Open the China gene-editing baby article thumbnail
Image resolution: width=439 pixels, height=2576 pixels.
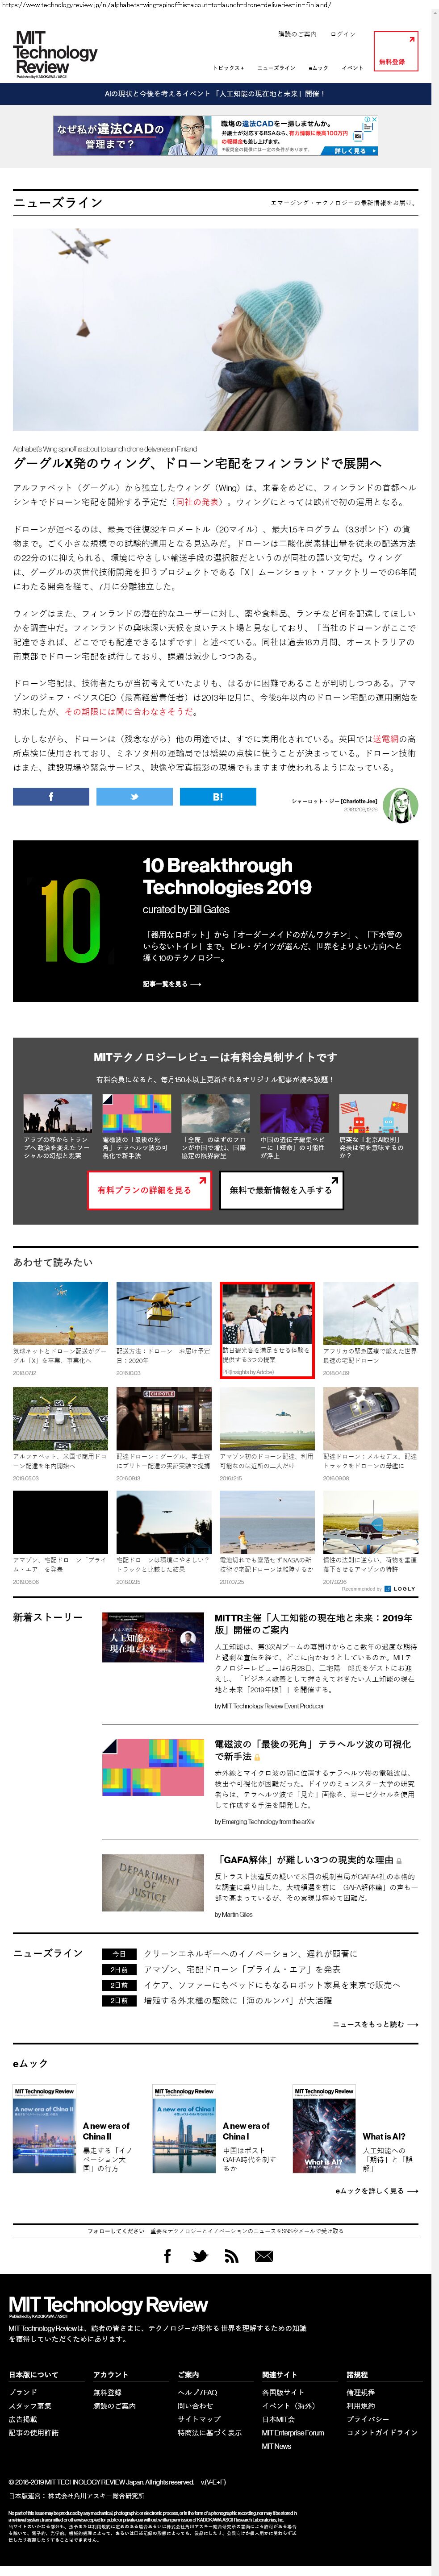coord(294,1113)
